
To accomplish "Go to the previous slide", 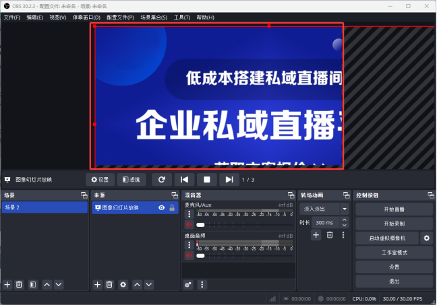I will click(x=183, y=180).
